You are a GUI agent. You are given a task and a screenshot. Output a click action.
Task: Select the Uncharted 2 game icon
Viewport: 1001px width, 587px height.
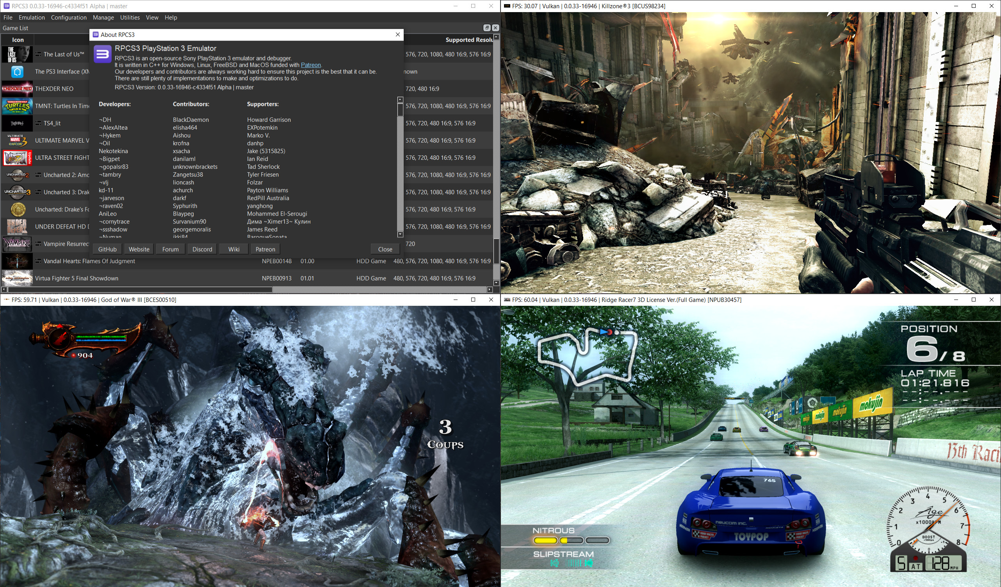click(17, 175)
